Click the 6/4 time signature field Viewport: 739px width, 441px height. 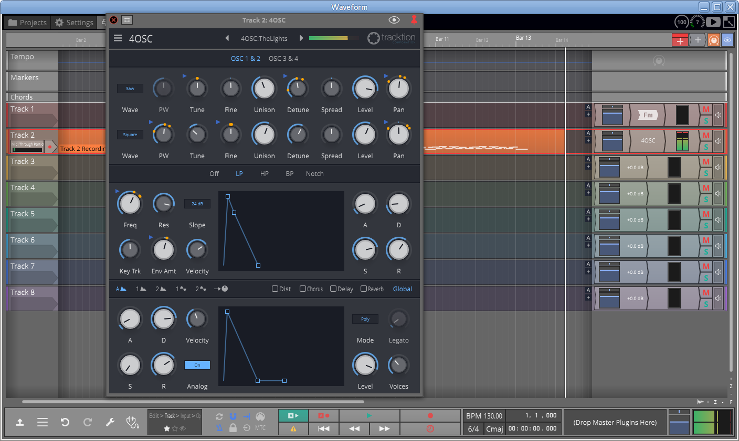click(x=473, y=428)
